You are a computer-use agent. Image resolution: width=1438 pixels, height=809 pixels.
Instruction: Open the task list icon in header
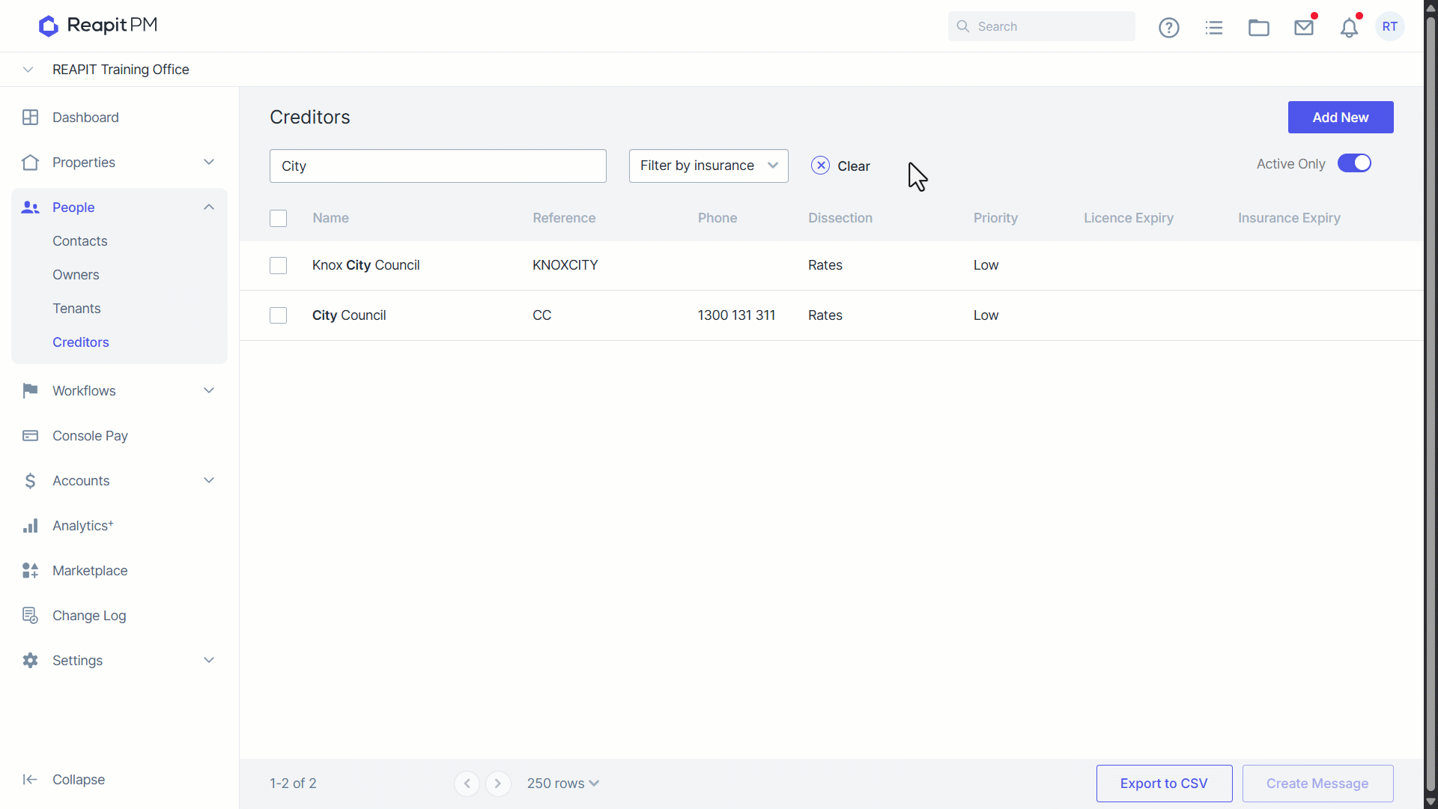pos(1213,28)
